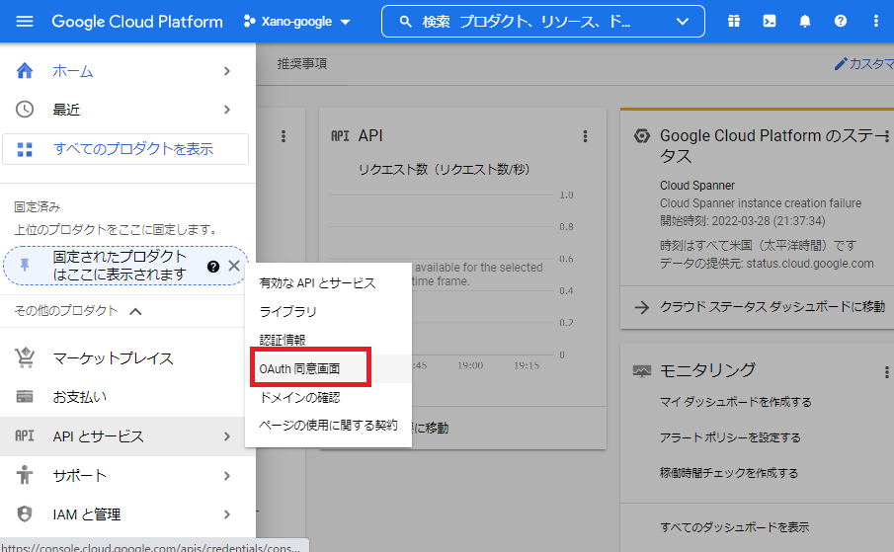The image size is (894, 552).
Task: Click the arrow icon beside status dashboard link
Action: pos(642,308)
